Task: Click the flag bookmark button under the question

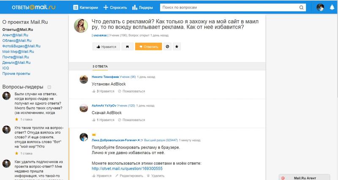Action: click(x=128, y=47)
